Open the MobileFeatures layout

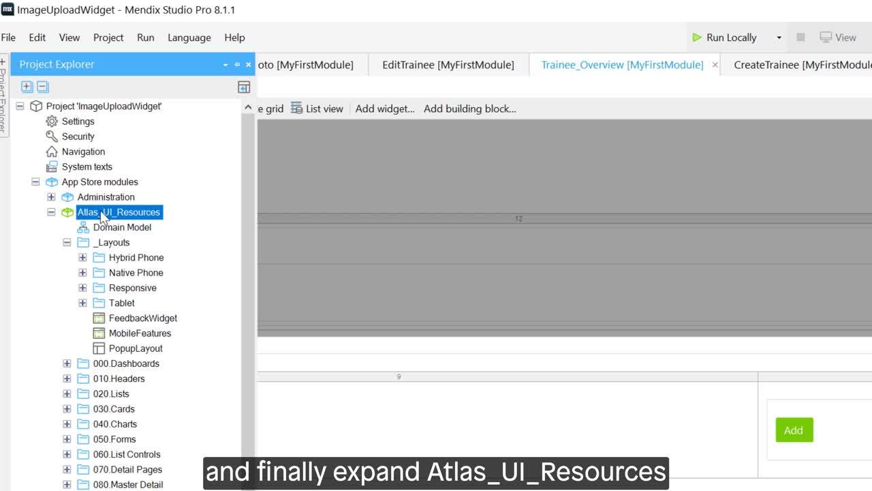[x=142, y=333]
